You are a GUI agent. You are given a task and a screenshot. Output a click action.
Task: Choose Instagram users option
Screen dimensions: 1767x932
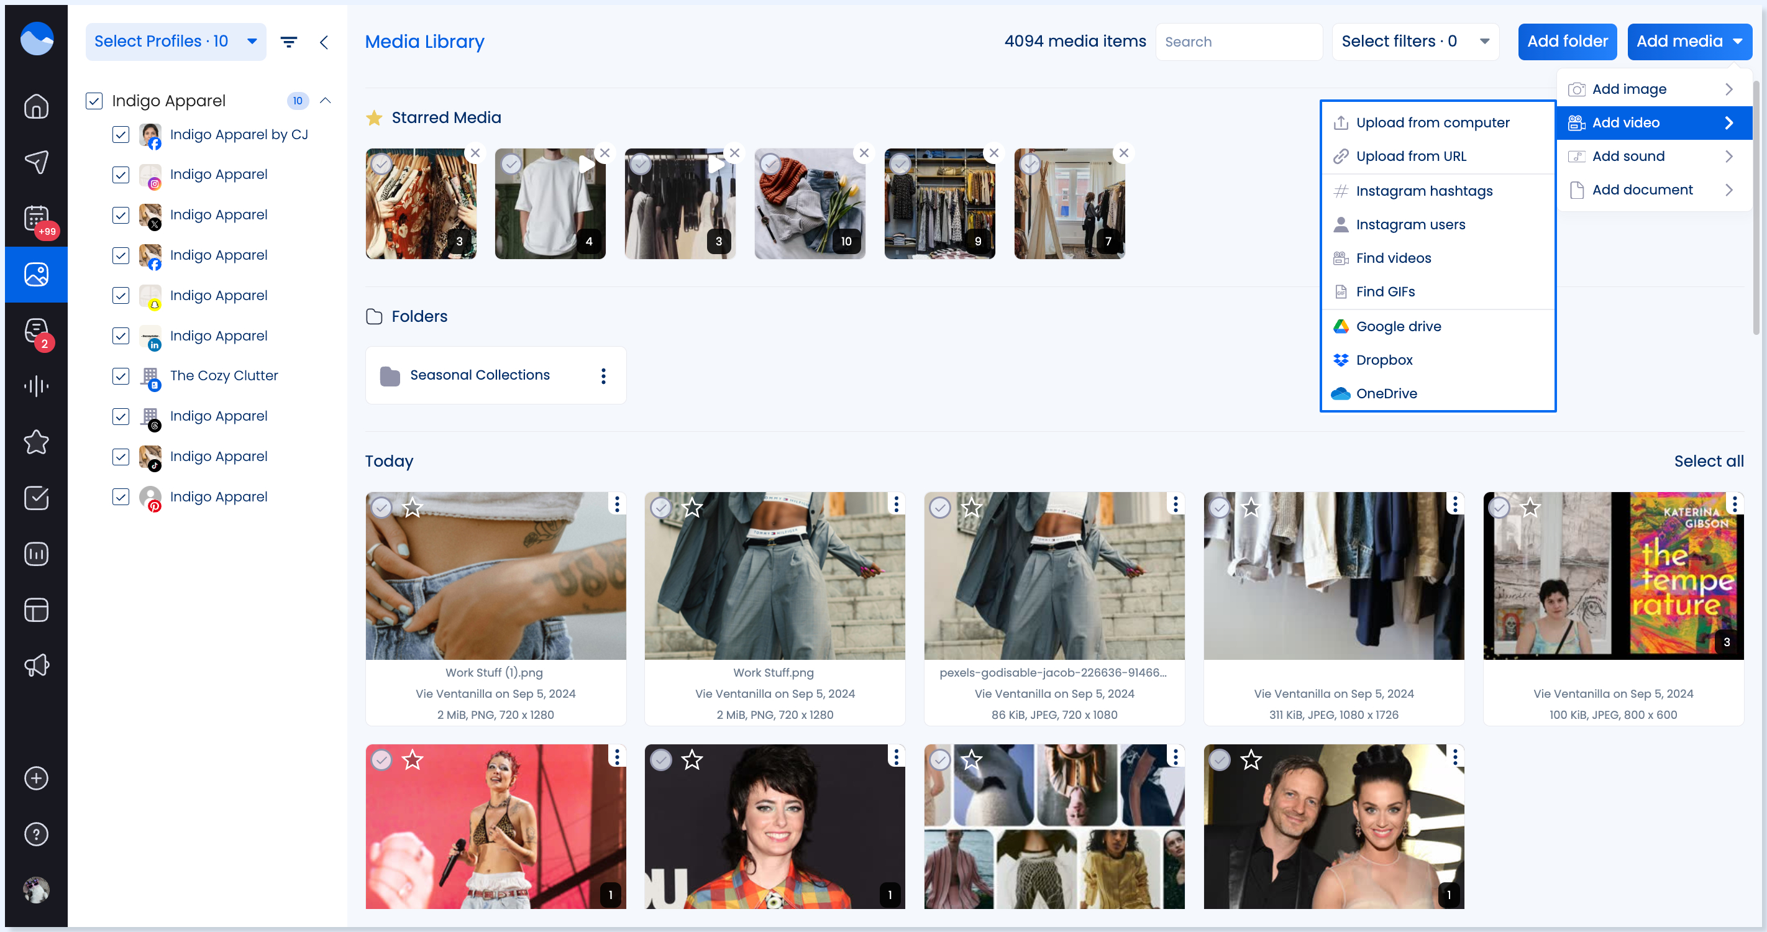(x=1438, y=225)
